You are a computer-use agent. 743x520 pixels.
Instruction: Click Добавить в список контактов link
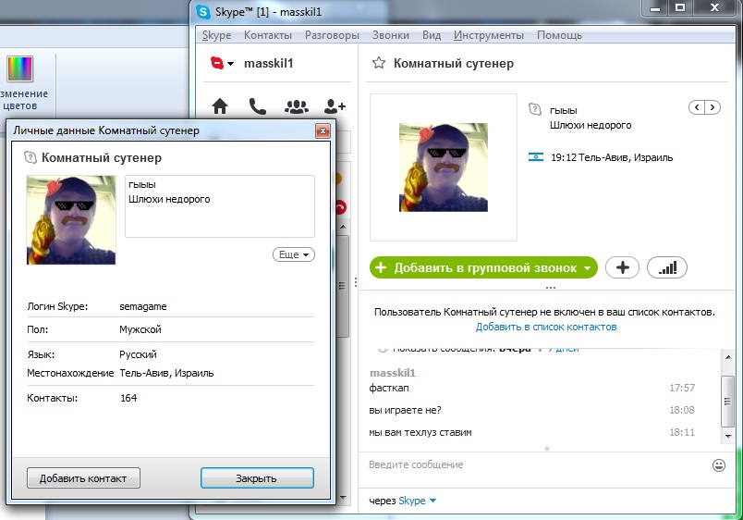pyautogui.click(x=546, y=327)
